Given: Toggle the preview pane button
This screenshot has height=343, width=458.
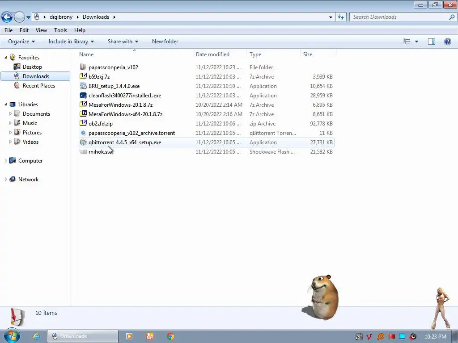Looking at the screenshot, I should click(432, 42).
